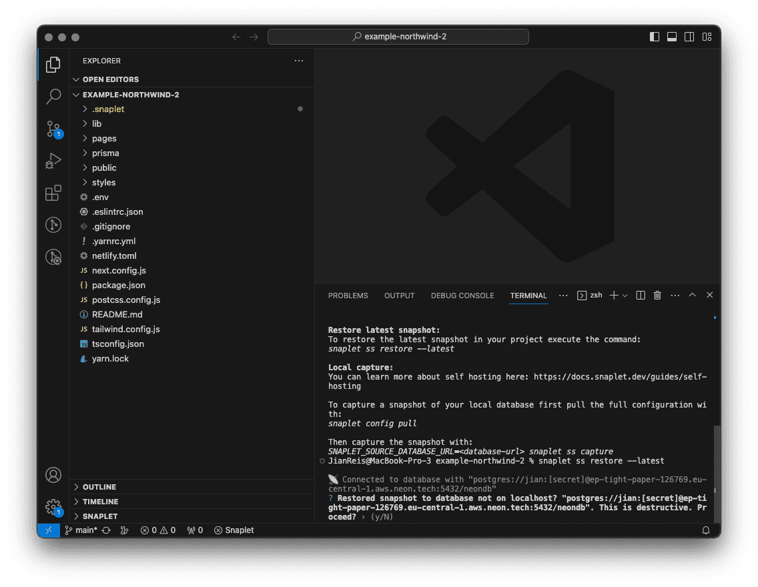Toggle the secondary side bar layout button
This screenshot has width=758, height=587.
[x=689, y=37]
